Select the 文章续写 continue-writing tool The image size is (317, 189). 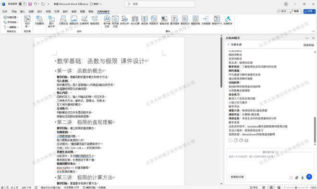pos(85,20)
